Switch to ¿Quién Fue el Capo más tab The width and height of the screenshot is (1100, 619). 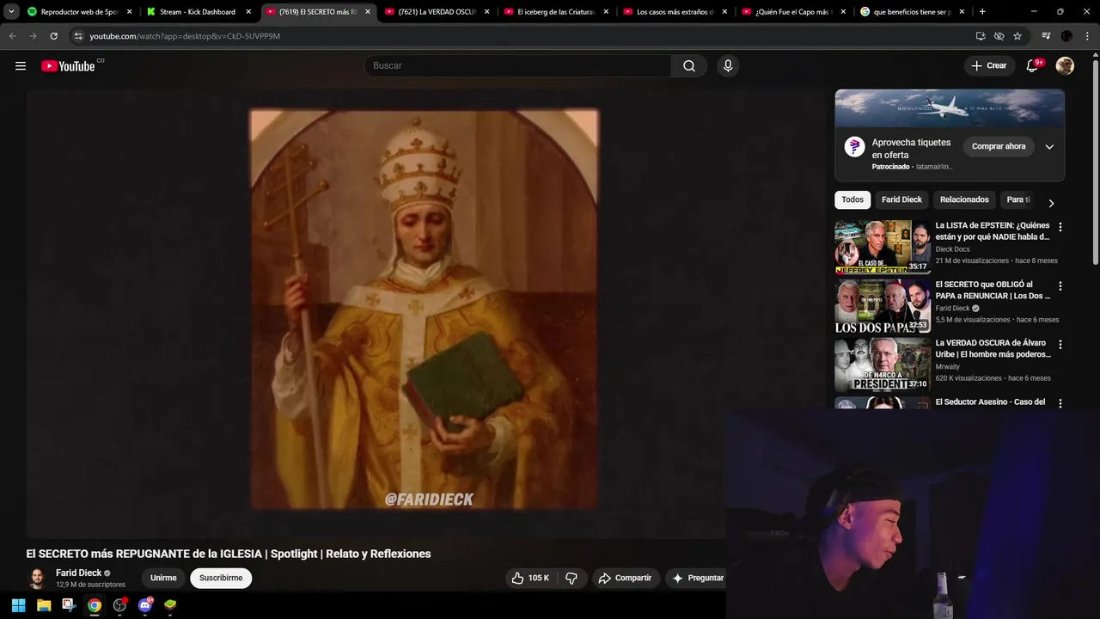click(x=794, y=12)
